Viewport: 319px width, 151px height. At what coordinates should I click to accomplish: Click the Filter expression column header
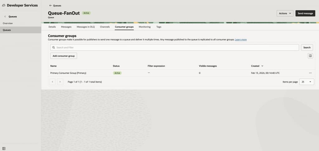(156, 66)
